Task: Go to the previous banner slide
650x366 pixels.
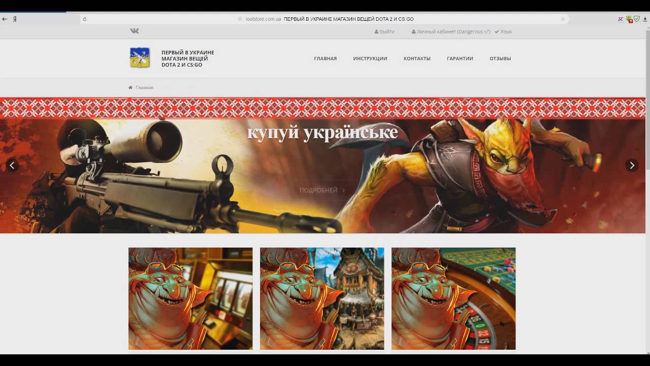Action: [12, 165]
